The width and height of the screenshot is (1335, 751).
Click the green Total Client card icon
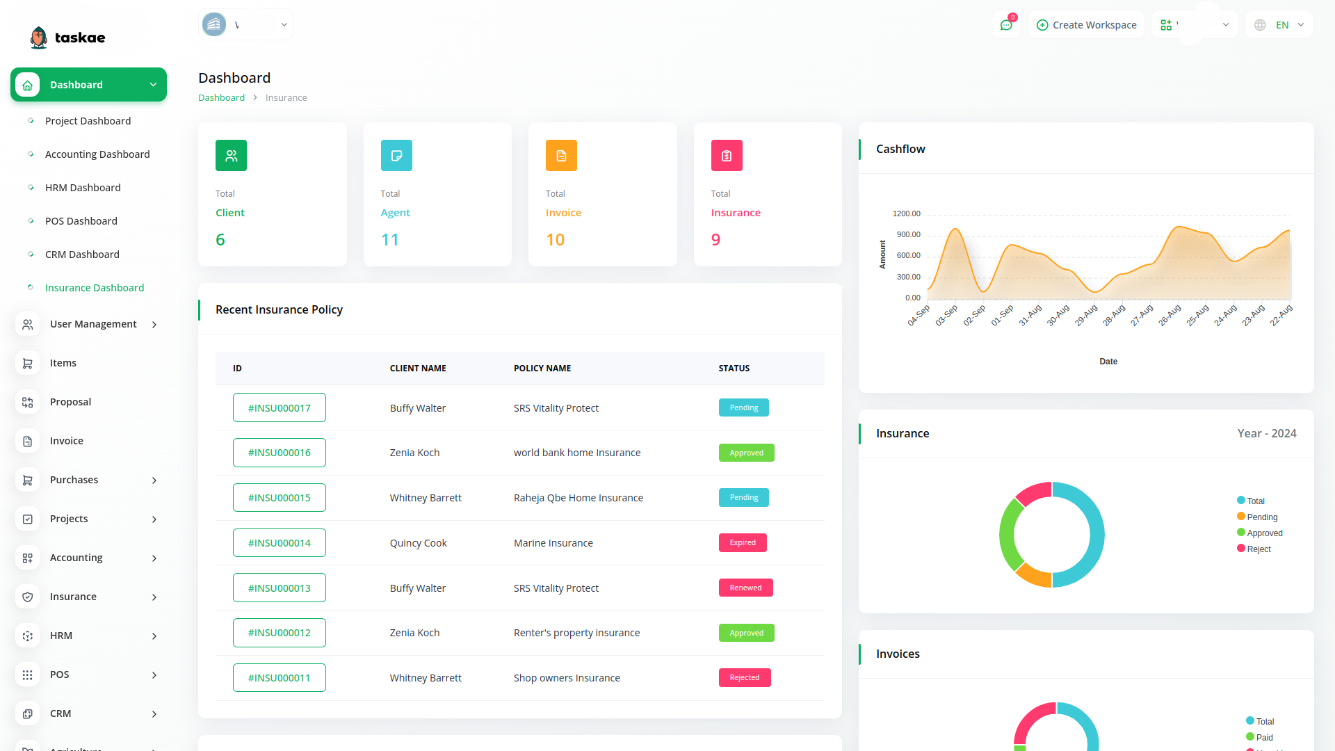(x=231, y=156)
